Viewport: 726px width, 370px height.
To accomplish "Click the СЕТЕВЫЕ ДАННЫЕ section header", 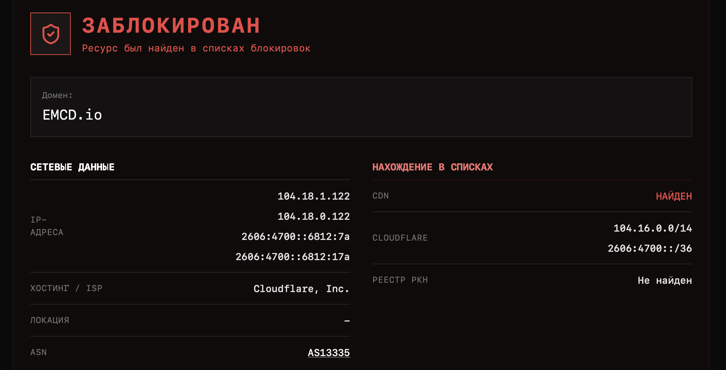I will coord(72,167).
